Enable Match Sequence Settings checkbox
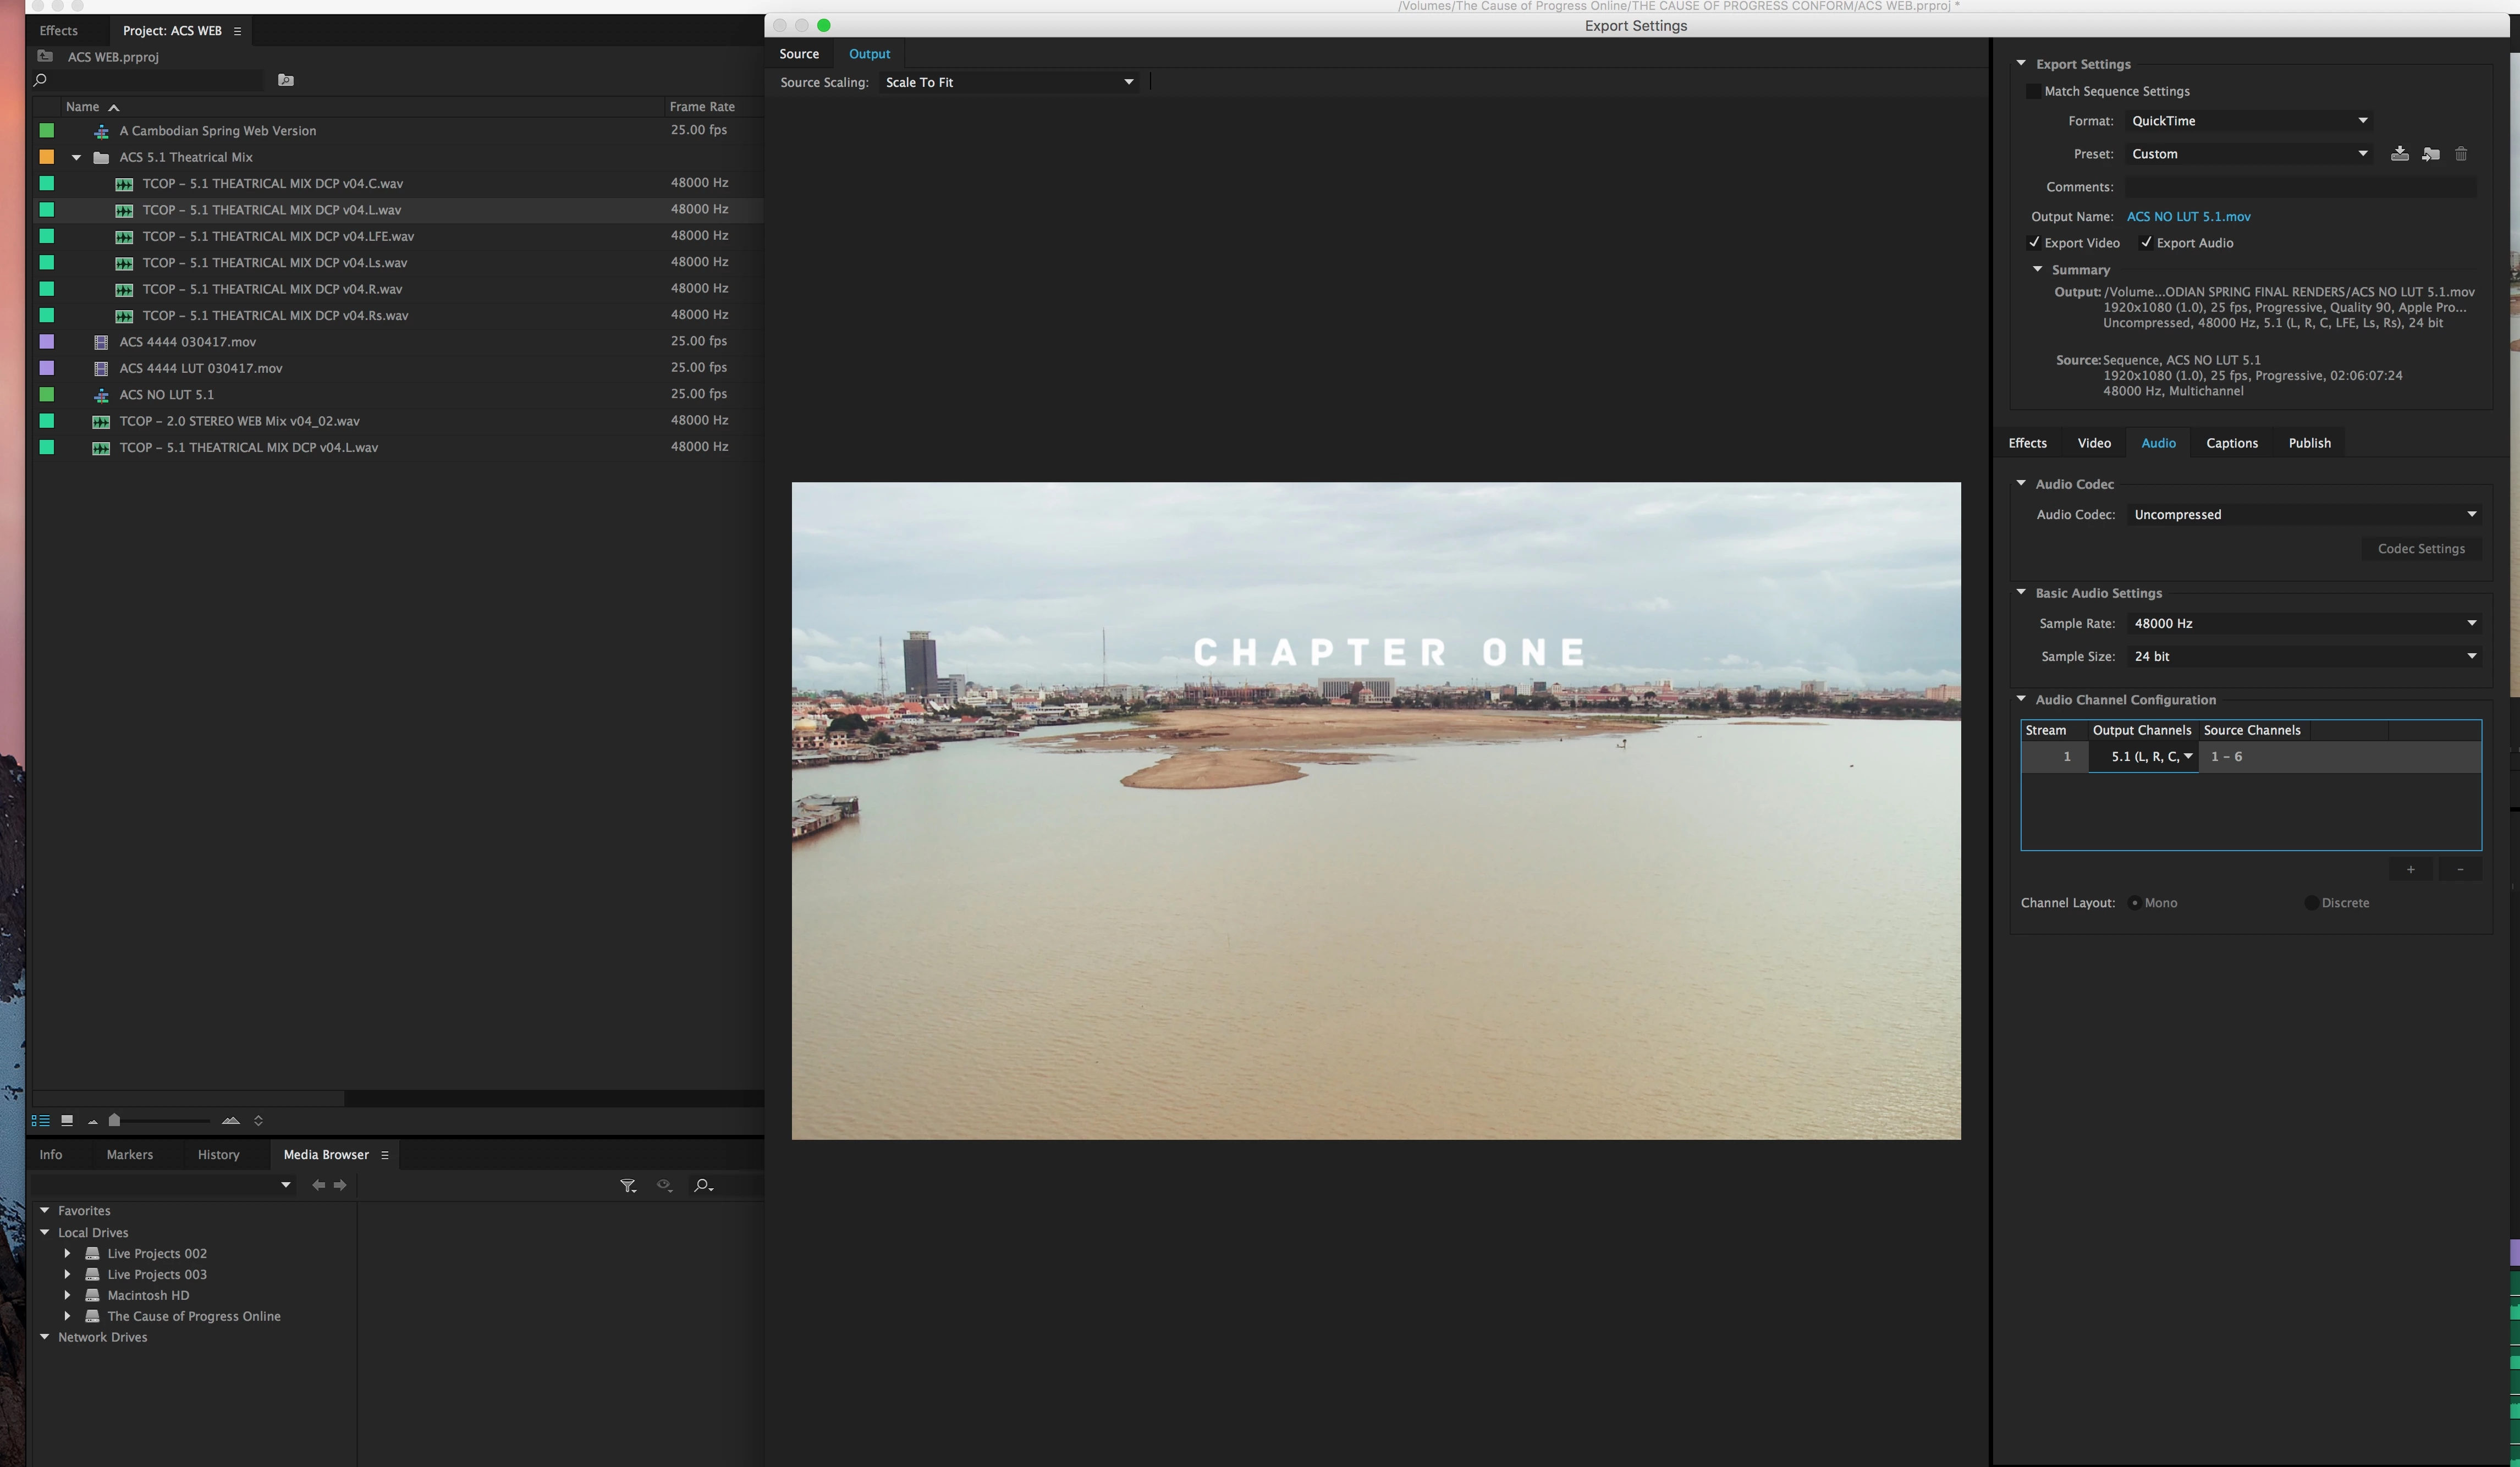This screenshot has width=2520, height=1467. [2033, 91]
